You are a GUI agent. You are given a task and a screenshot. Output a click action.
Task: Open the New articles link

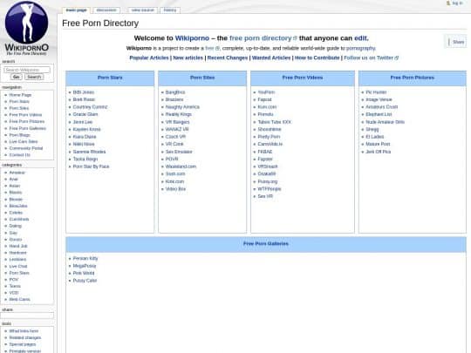tap(188, 58)
